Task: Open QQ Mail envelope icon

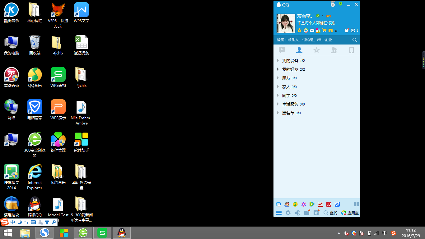Action: [x=312, y=30]
